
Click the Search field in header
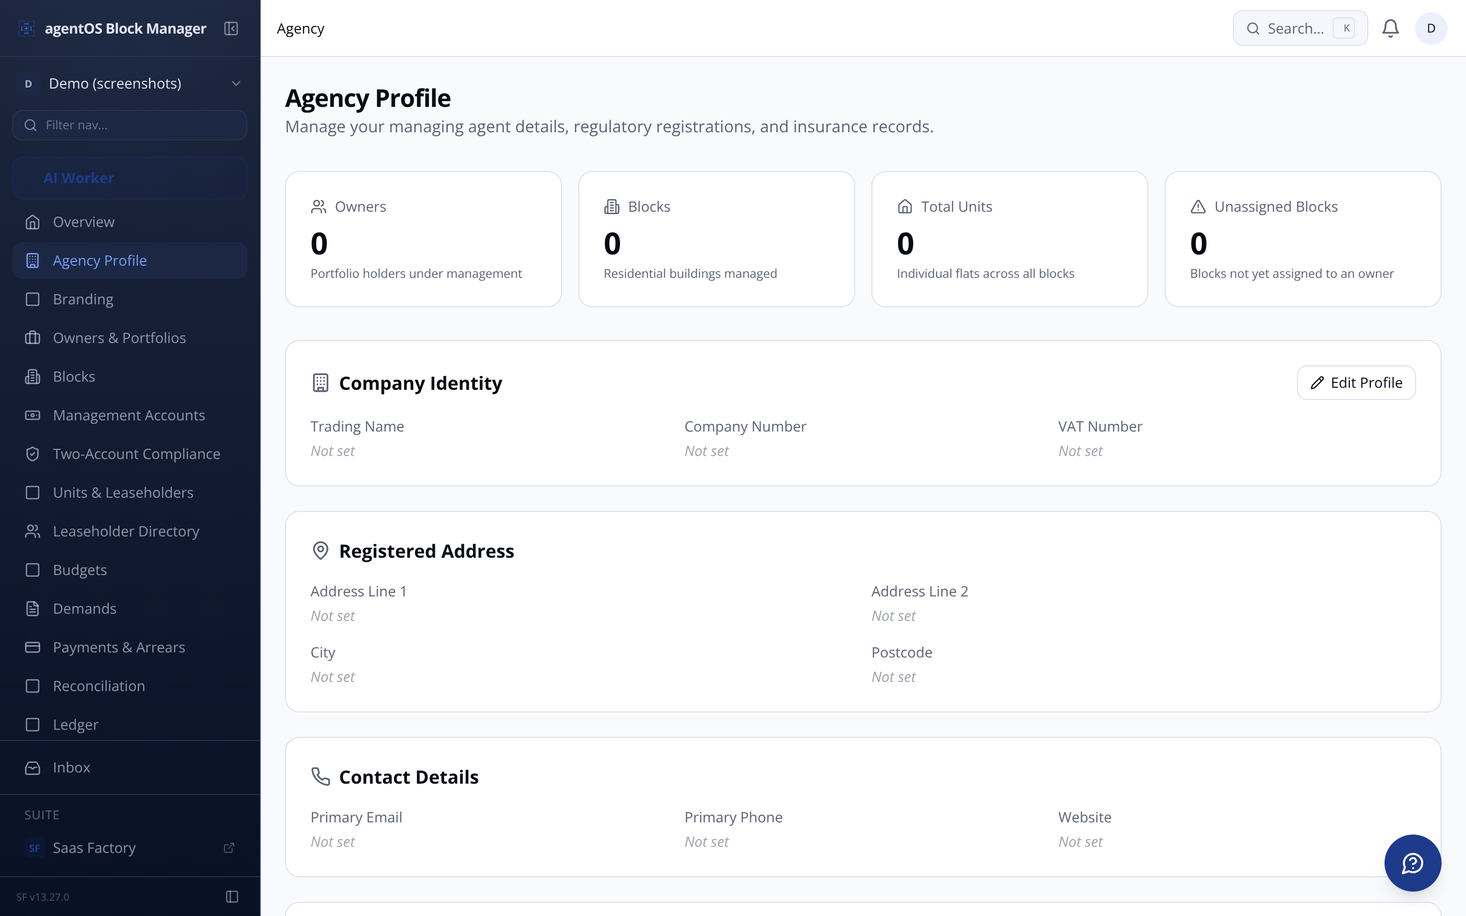[x=1300, y=28]
